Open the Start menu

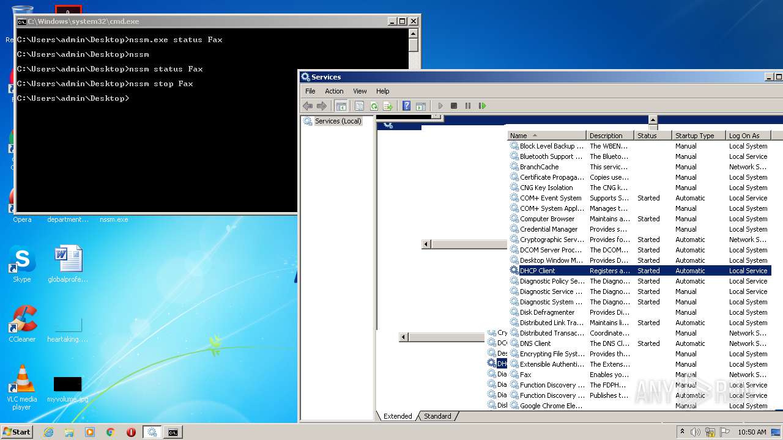click(17, 432)
